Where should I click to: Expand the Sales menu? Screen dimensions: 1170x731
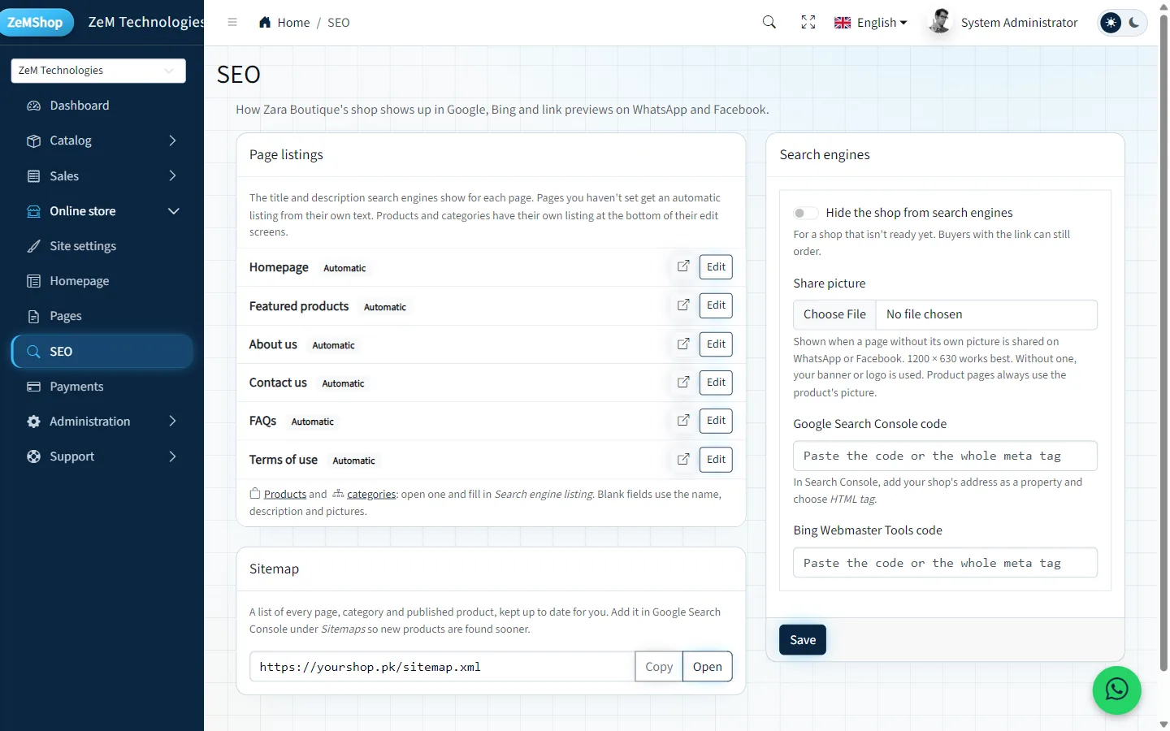pos(102,176)
